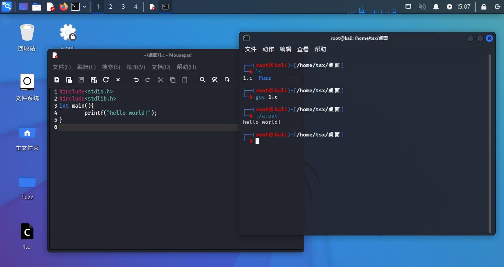
Task: Open the file manager from the panel
Action: (37, 7)
